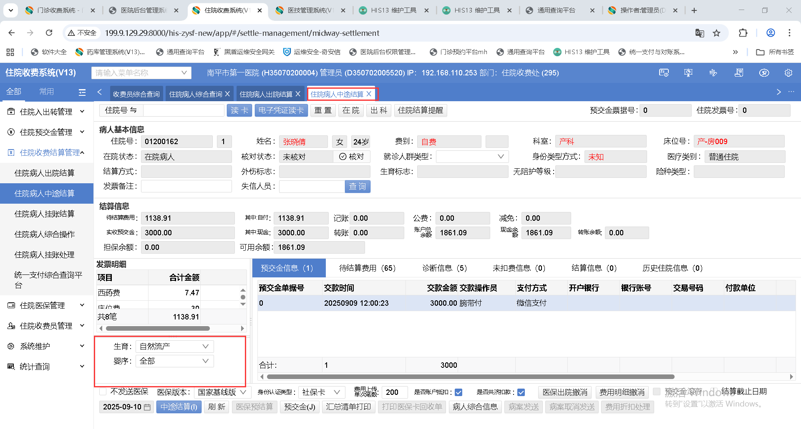The image size is (801, 429).
Task: Open the 身份认证类型 dropdown showing 社保卡
Action: click(322, 392)
